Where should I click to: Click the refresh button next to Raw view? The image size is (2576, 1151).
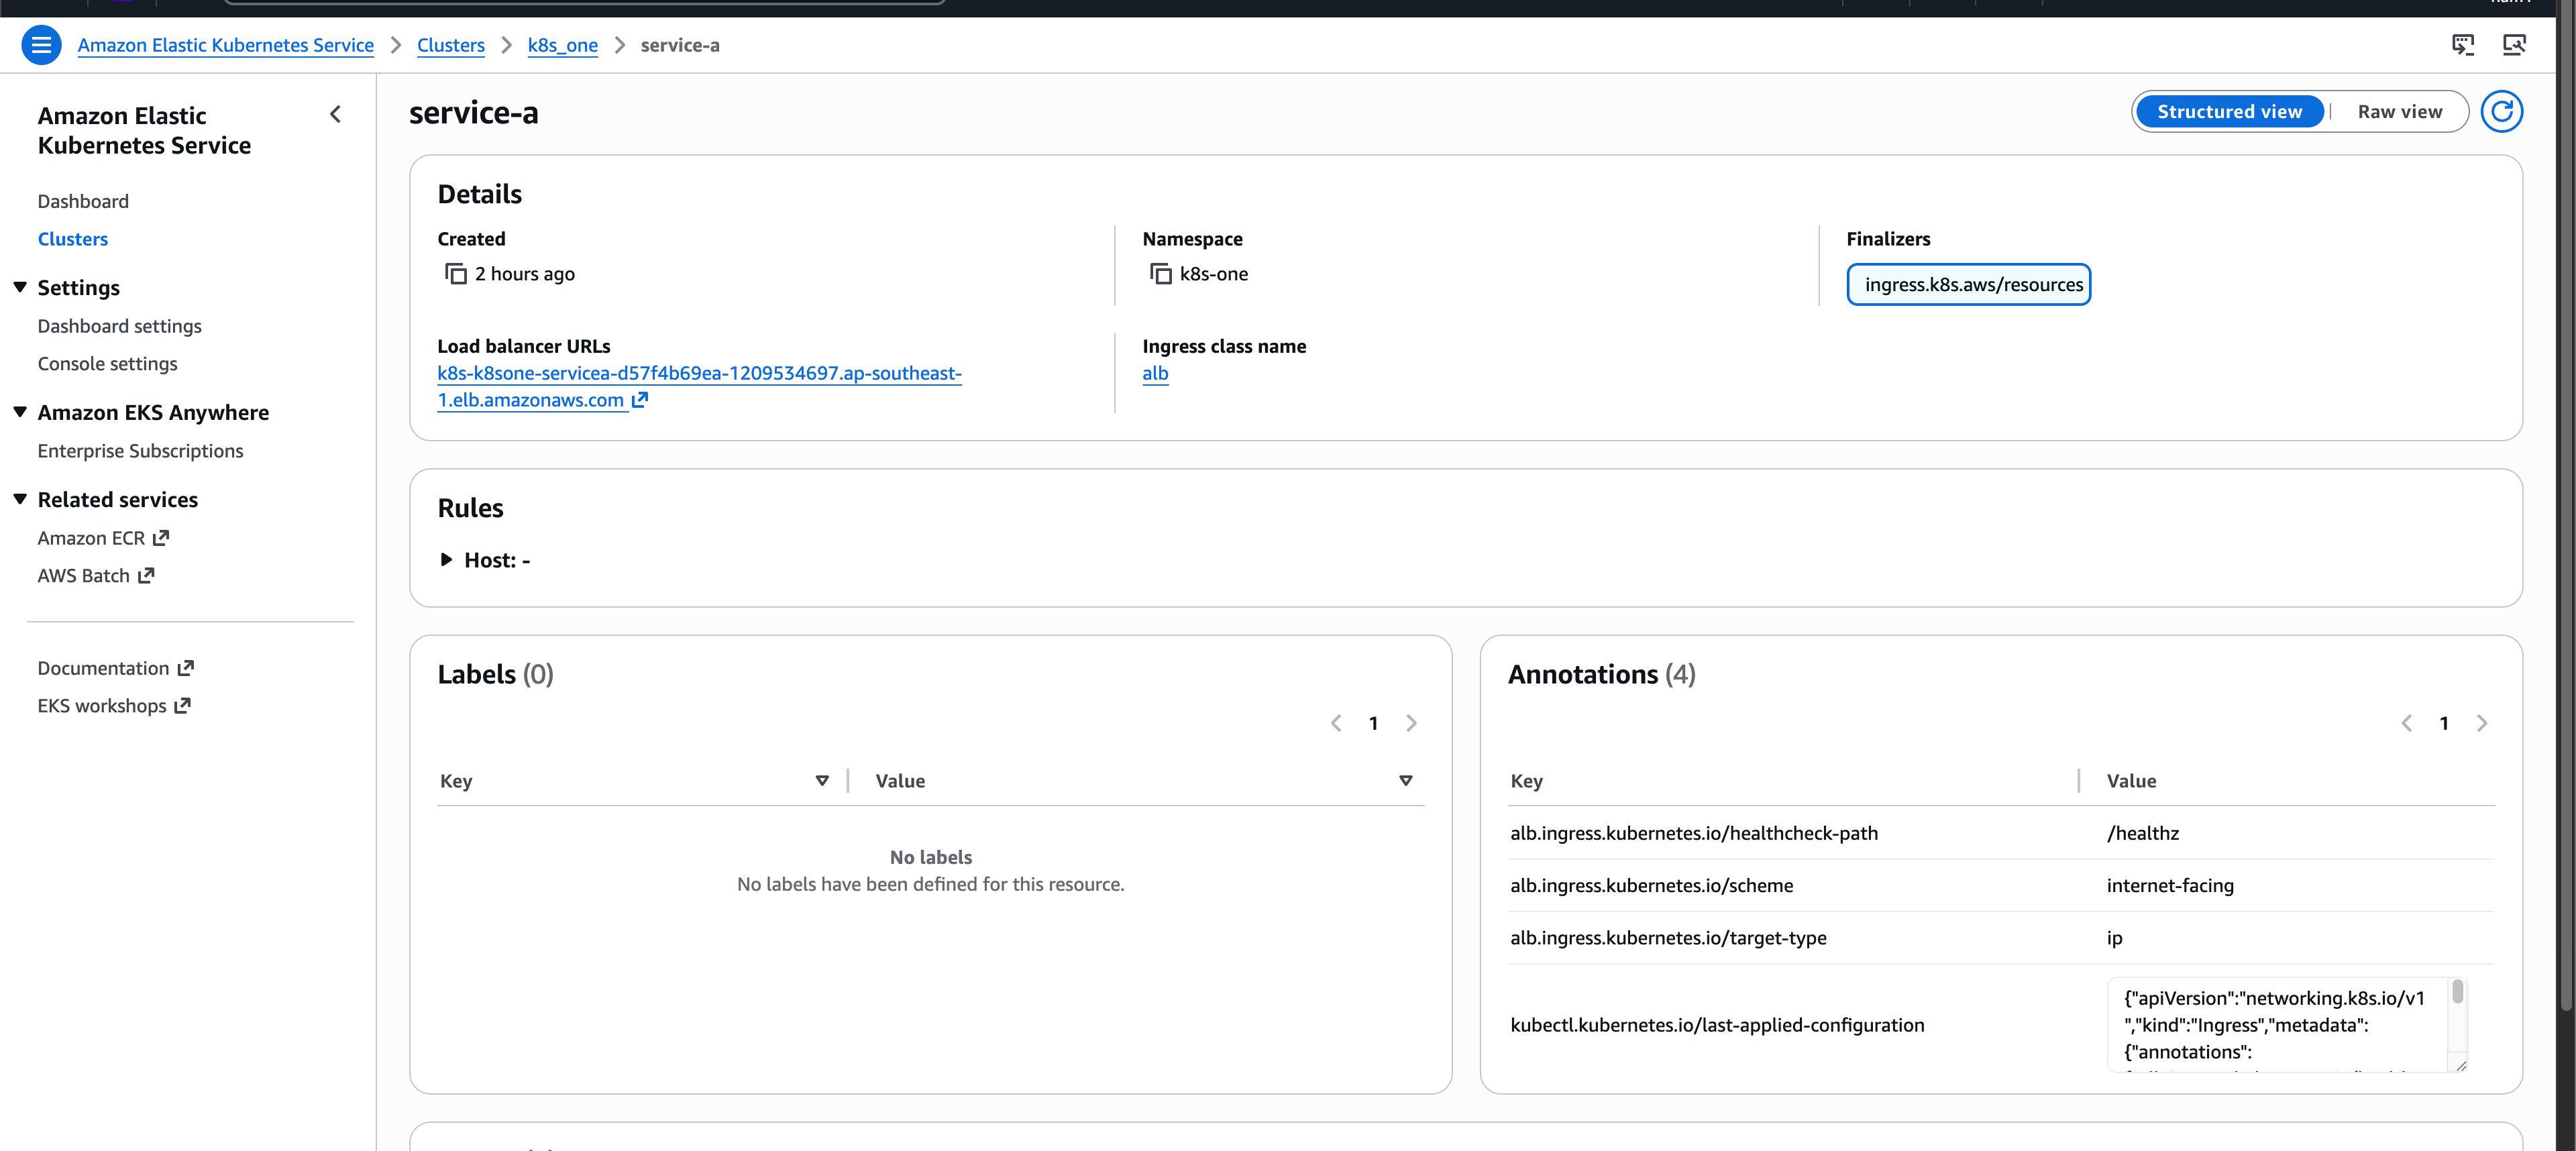coord(2501,112)
